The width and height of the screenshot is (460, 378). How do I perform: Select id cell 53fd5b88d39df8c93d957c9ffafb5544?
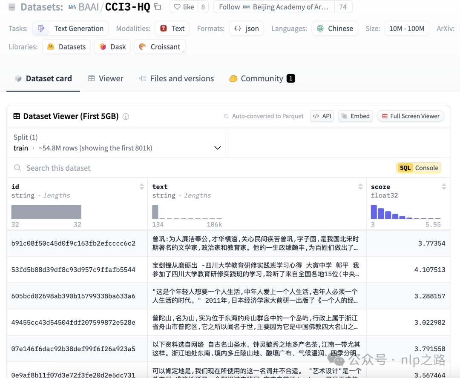73,270
